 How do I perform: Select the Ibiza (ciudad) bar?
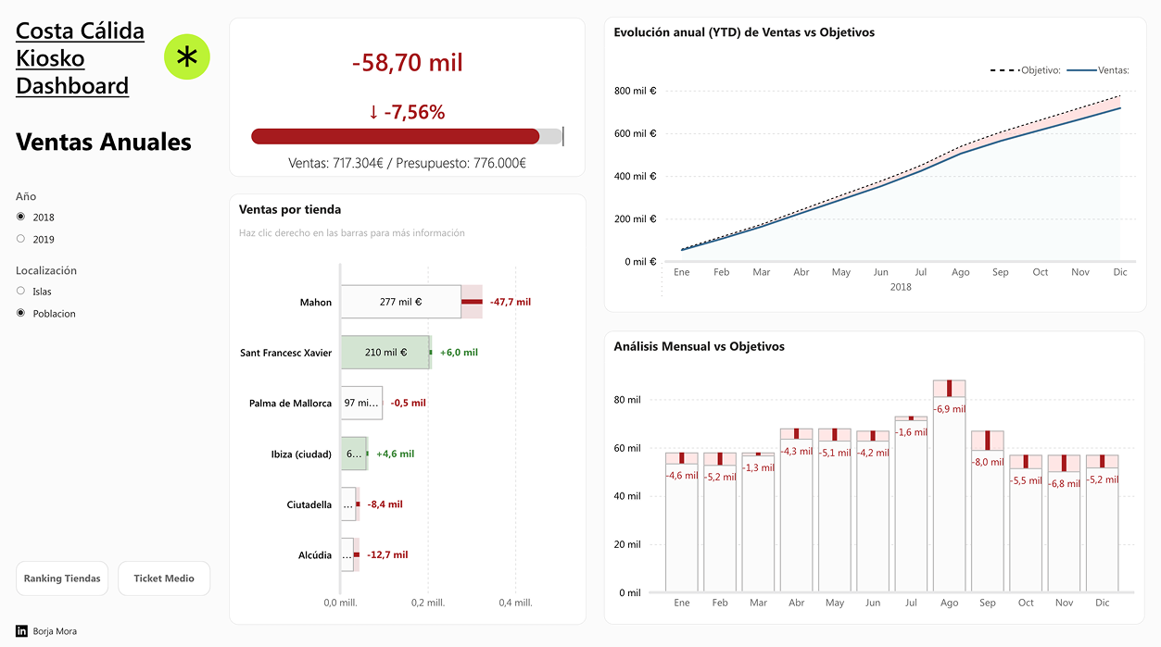[353, 454]
